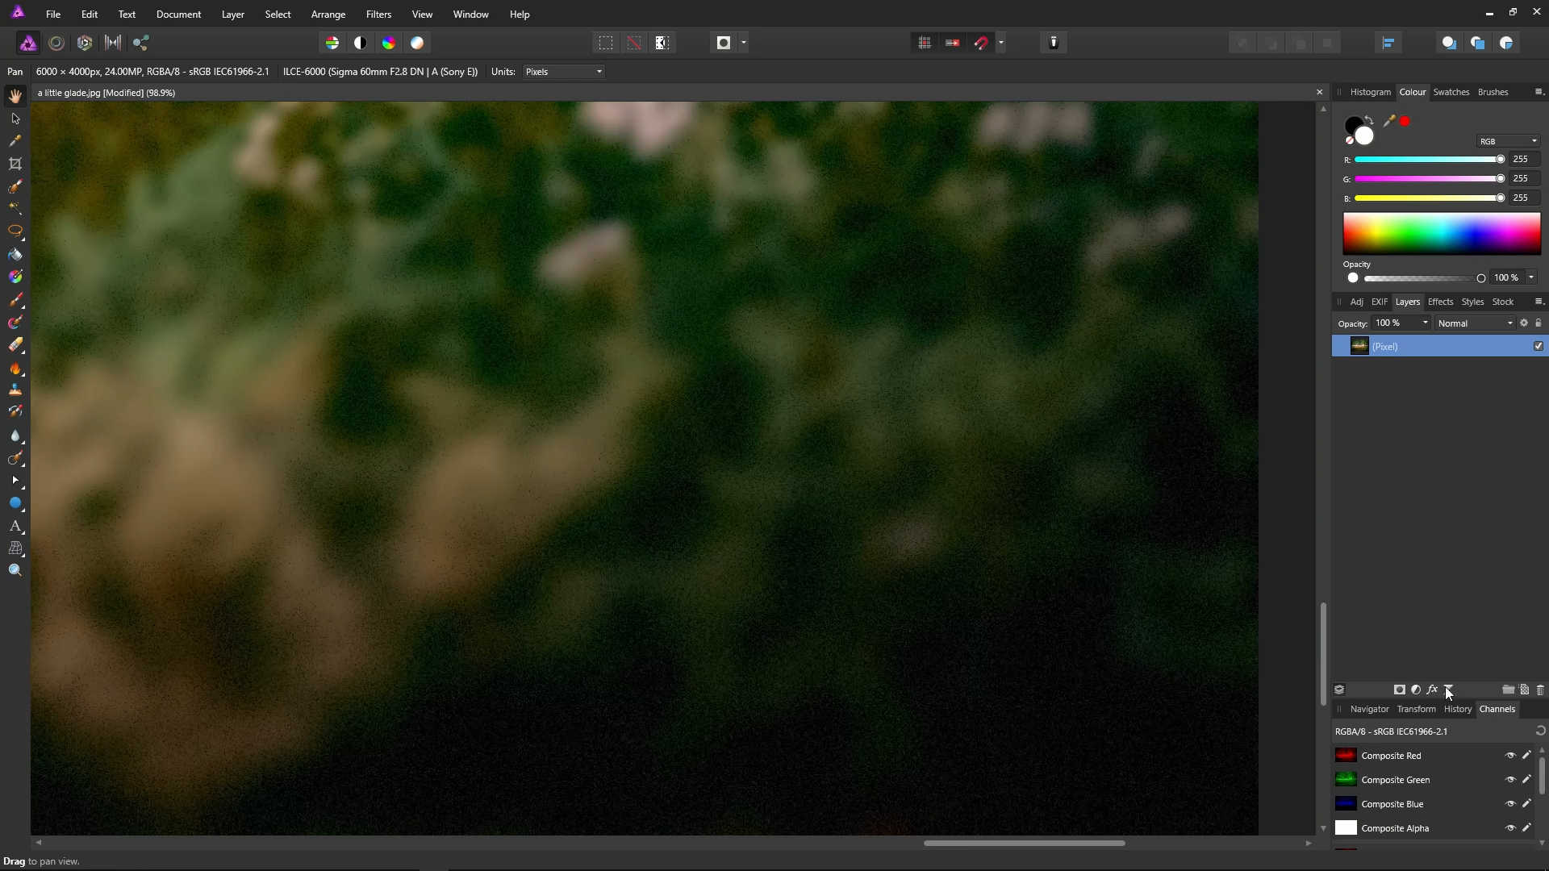Hide the Composite Red channel
The width and height of the screenshot is (1549, 871).
tap(1510, 756)
